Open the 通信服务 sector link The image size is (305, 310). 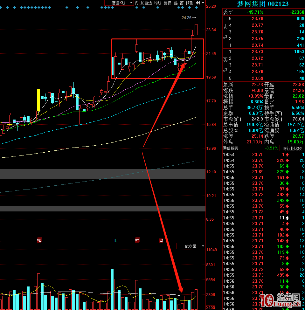231,148
